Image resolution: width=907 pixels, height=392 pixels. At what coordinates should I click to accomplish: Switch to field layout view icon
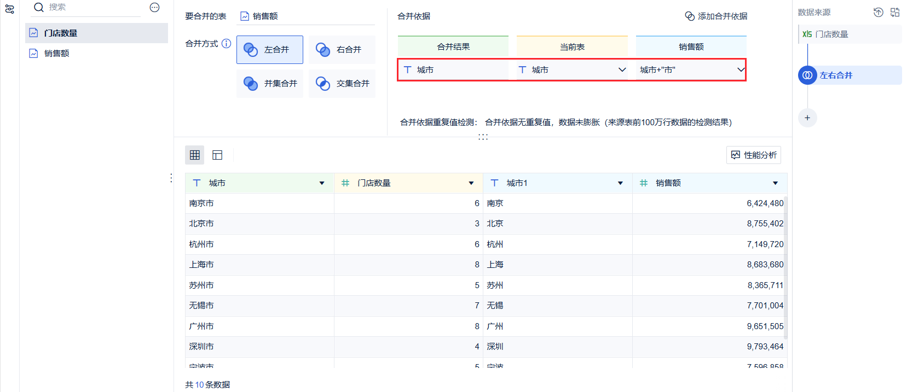[x=217, y=155]
